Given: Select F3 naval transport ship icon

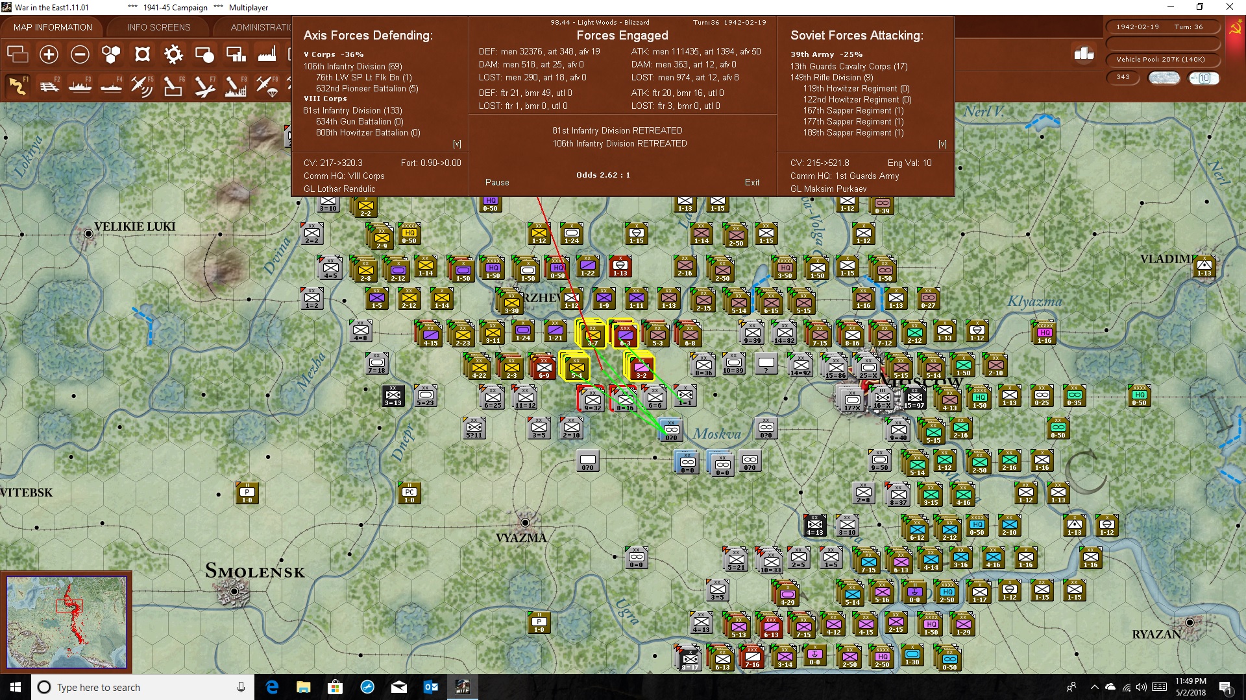Looking at the screenshot, I should coord(80,86).
